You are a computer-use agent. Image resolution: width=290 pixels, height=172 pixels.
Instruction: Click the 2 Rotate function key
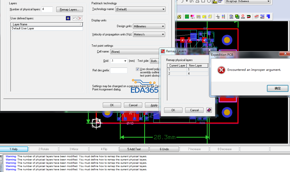[x=44, y=149]
